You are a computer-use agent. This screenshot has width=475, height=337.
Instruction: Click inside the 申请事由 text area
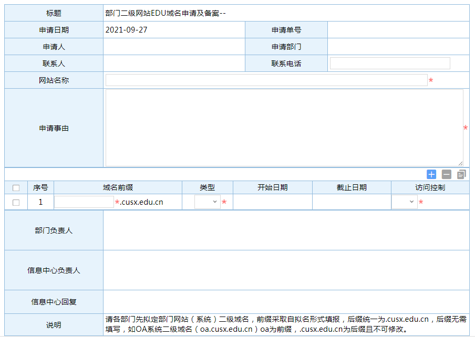[284, 128]
